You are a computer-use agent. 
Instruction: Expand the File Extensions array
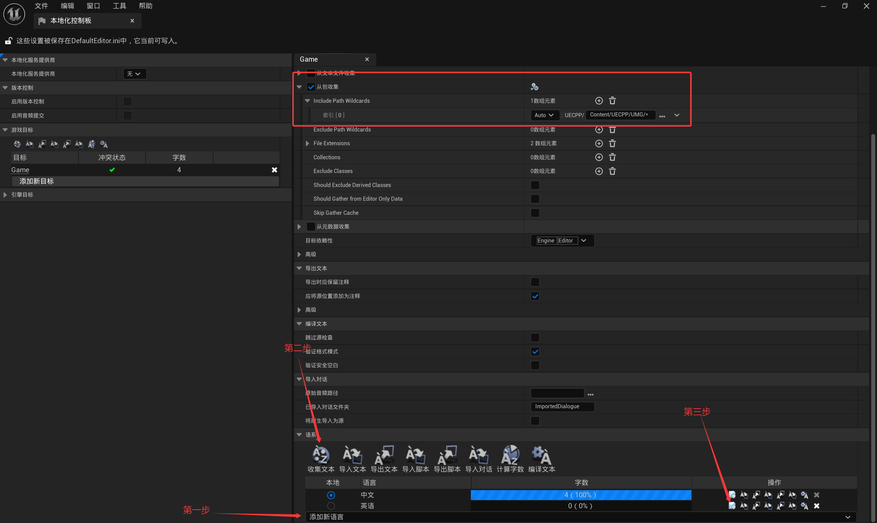tap(307, 144)
